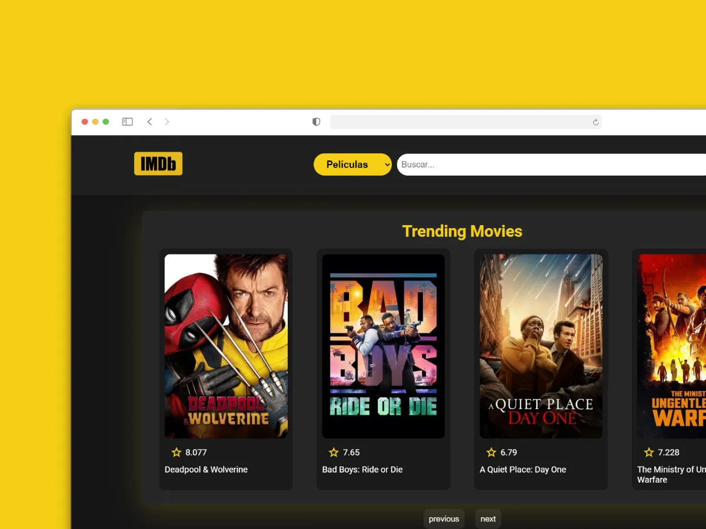
Task: Click the browser address bar
Action: tap(459, 122)
